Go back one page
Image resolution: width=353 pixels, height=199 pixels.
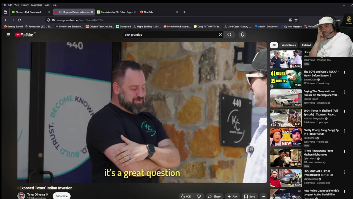6,20
